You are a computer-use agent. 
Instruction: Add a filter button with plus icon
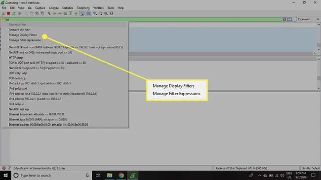(x=318, y=19)
